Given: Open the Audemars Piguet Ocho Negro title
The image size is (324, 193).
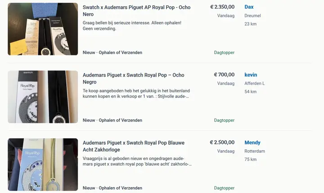Looking at the screenshot, I should (133, 78).
